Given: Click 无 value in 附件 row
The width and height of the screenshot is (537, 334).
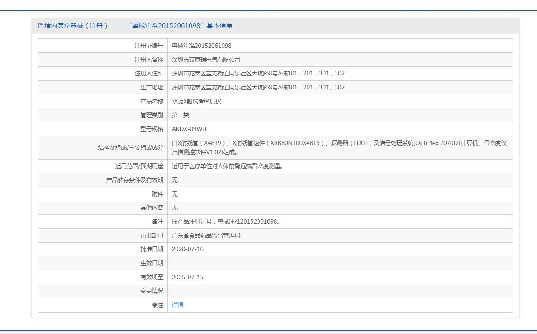Looking at the screenshot, I should 175,194.
